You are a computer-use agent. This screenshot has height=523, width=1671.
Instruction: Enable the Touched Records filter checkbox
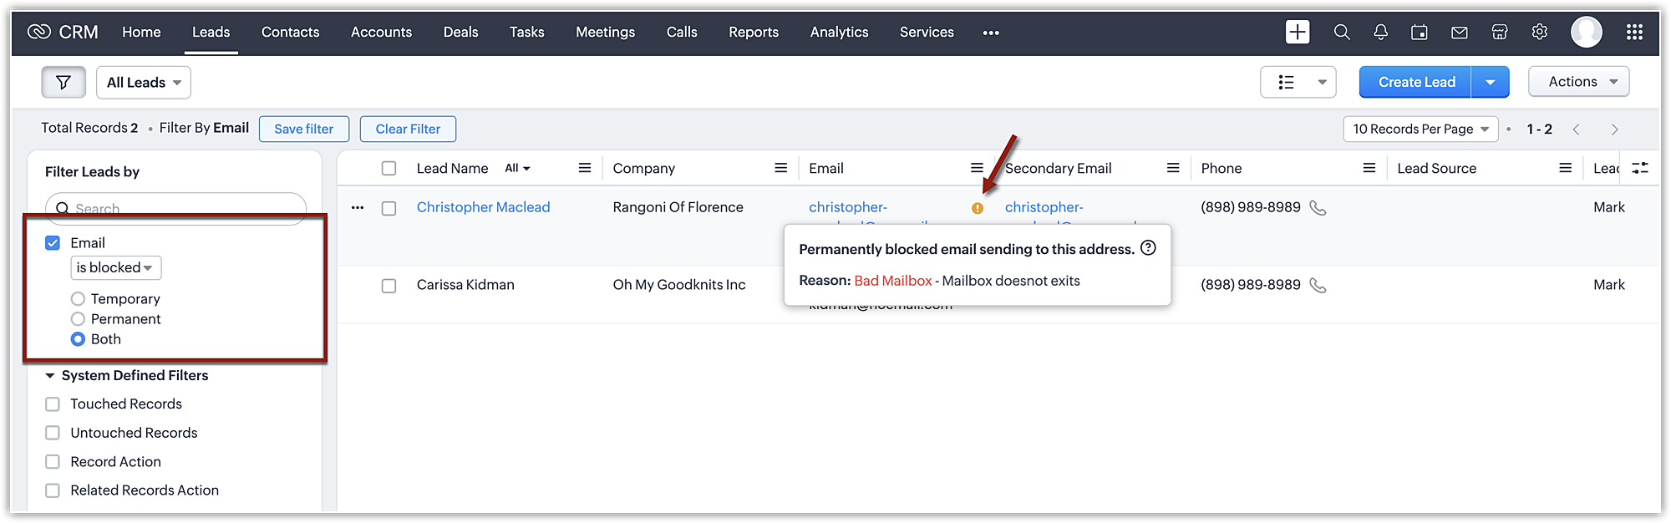[53, 404]
